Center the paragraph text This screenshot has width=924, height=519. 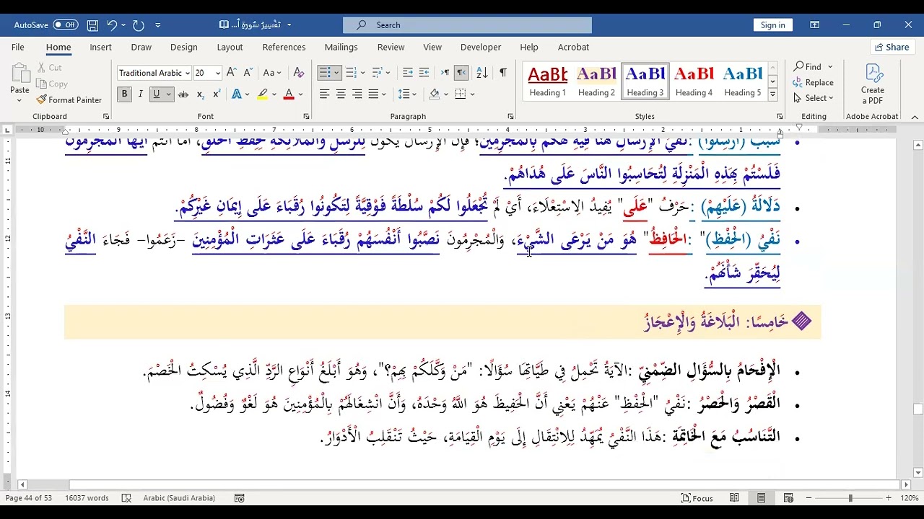pos(341,94)
